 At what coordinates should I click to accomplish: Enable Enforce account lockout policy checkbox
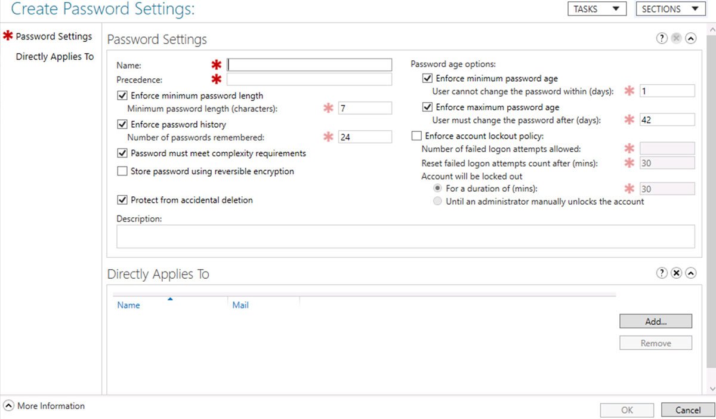tap(416, 136)
